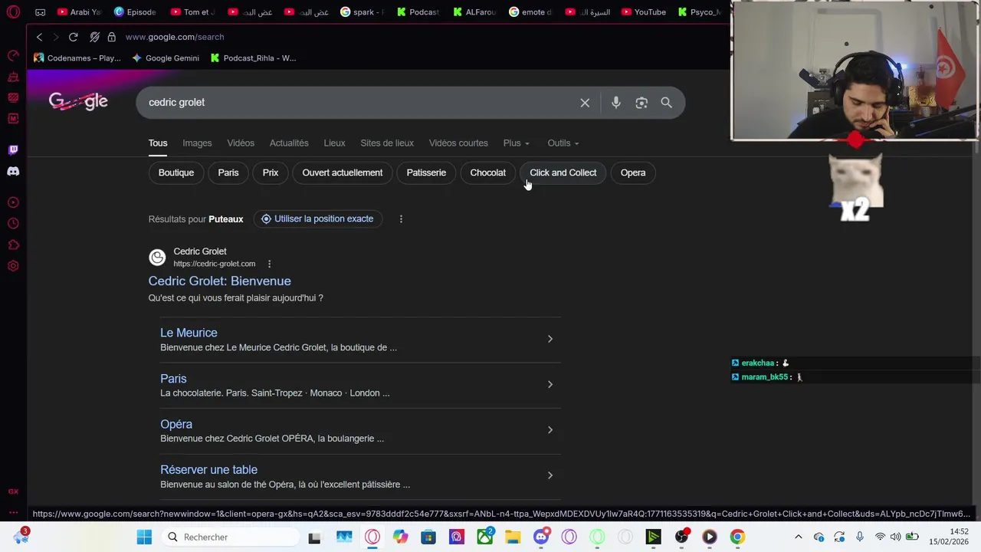Switch to the Episode browser tab
The width and height of the screenshot is (981, 552).
pos(135,12)
